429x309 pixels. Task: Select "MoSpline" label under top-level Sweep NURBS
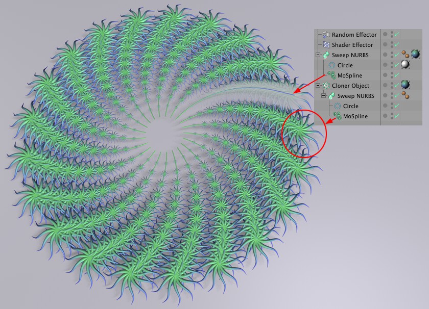350,75
